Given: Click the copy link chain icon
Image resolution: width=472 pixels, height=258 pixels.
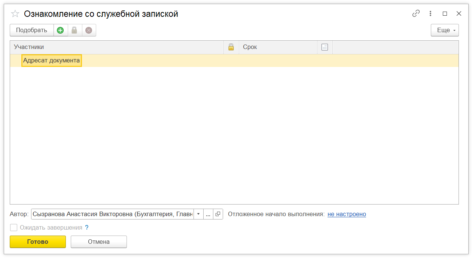Looking at the screenshot, I should 416,13.
